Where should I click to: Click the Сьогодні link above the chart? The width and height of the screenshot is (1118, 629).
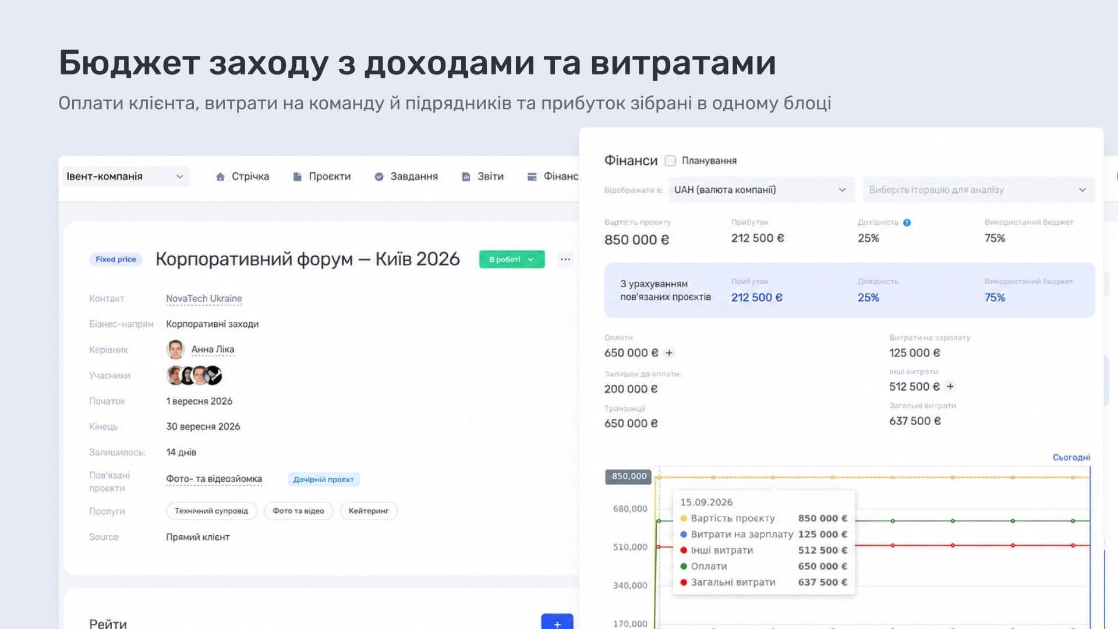pos(1071,458)
